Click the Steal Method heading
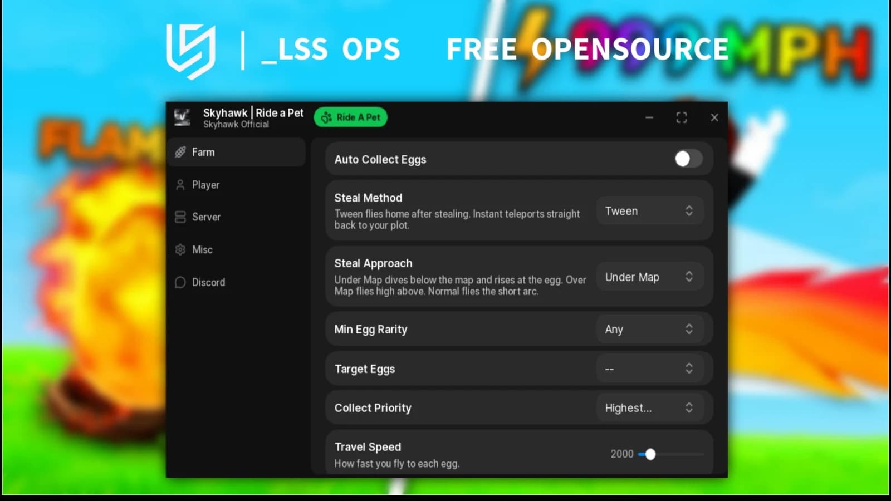Screen dimensions: 891x501 pyautogui.click(x=368, y=198)
